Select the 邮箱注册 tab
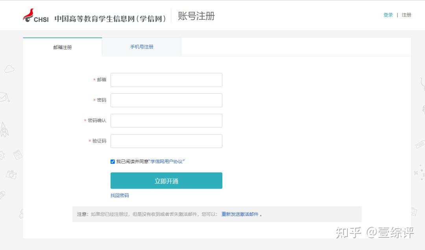The height and width of the screenshot is (250, 425). point(63,47)
